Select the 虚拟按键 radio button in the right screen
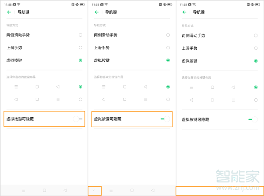The height and width of the screenshot is (196, 264). (x=256, y=61)
